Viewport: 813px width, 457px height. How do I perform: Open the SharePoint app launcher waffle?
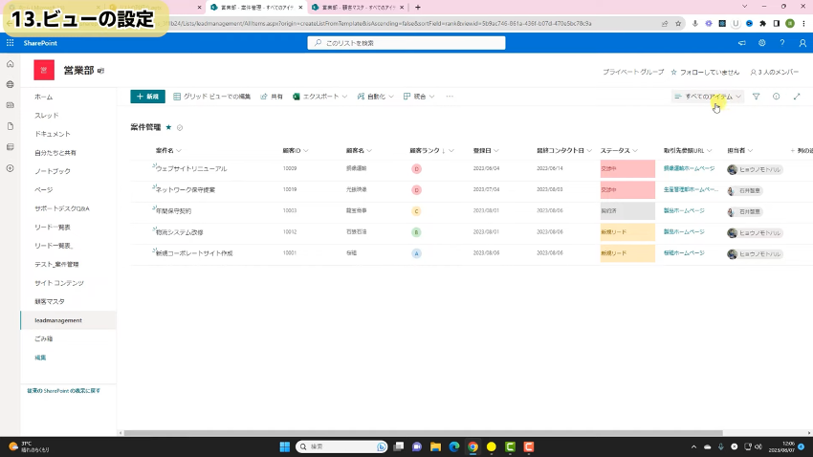10,43
